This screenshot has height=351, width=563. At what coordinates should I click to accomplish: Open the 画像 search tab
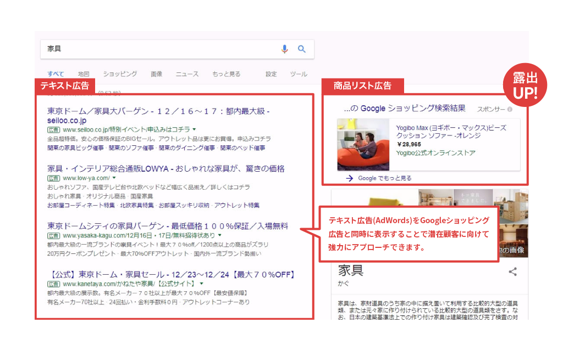(156, 73)
